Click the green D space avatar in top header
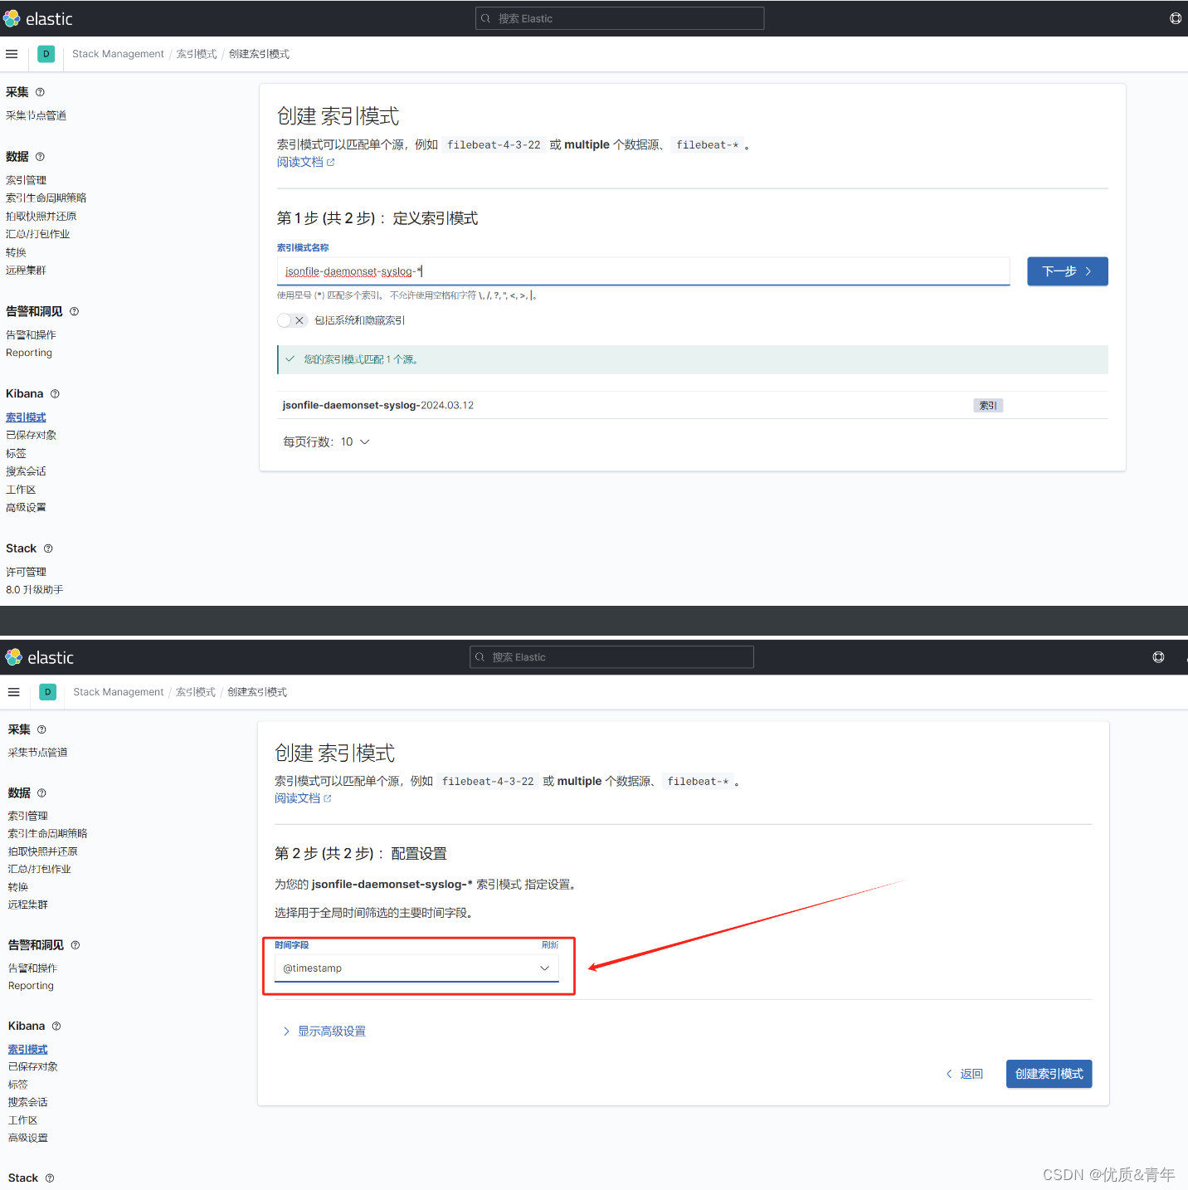The image size is (1188, 1190). pos(46,54)
